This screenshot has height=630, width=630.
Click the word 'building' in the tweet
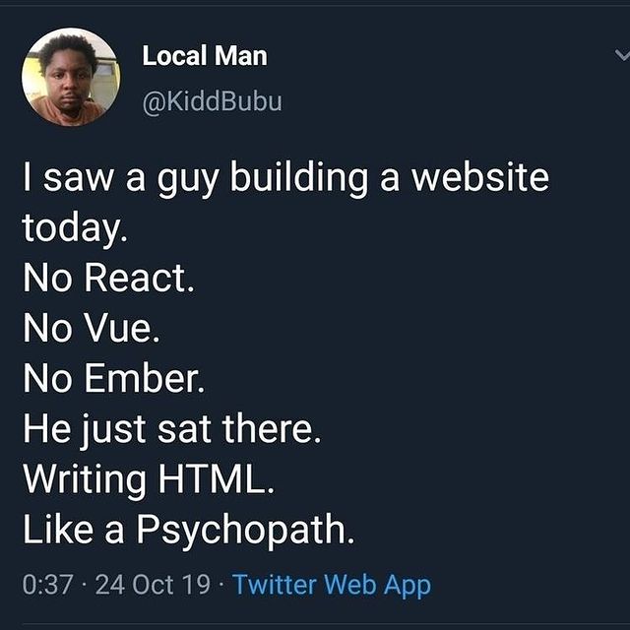pos(298,178)
